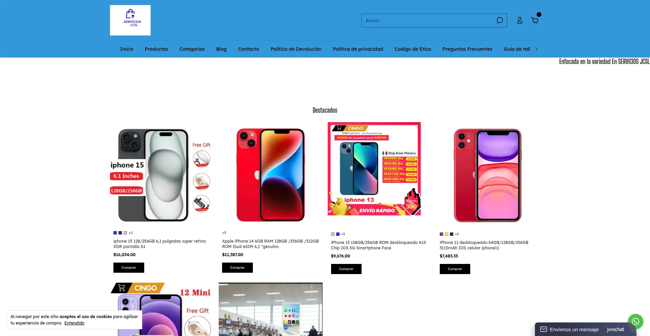Click the search magnifier icon

[500, 20]
